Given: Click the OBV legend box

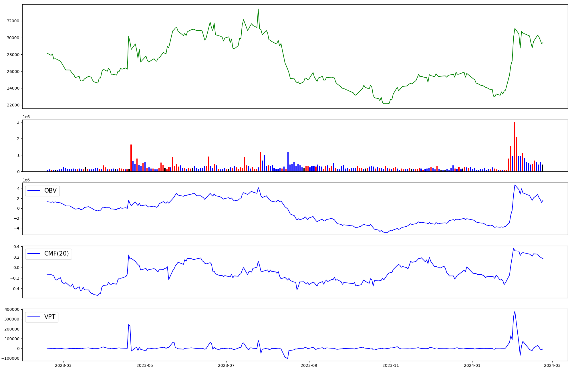Looking at the screenshot, I should (x=42, y=191).
